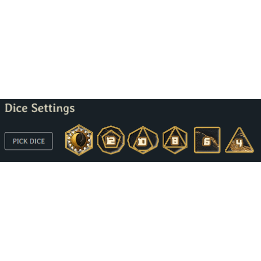Select the d20 sun-and-moon gear die
The width and height of the screenshot is (261, 261).
coord(79,140)
